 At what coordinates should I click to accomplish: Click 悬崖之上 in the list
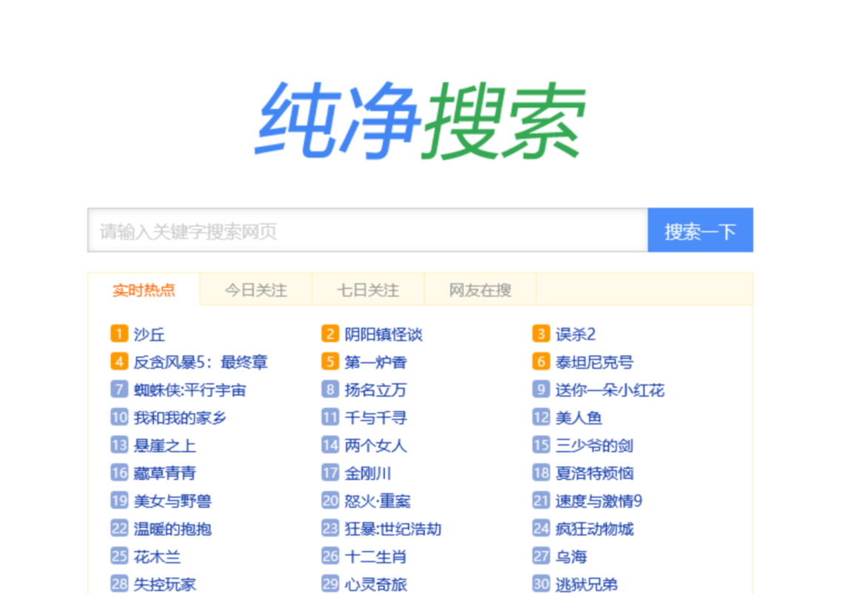point(164,446)
